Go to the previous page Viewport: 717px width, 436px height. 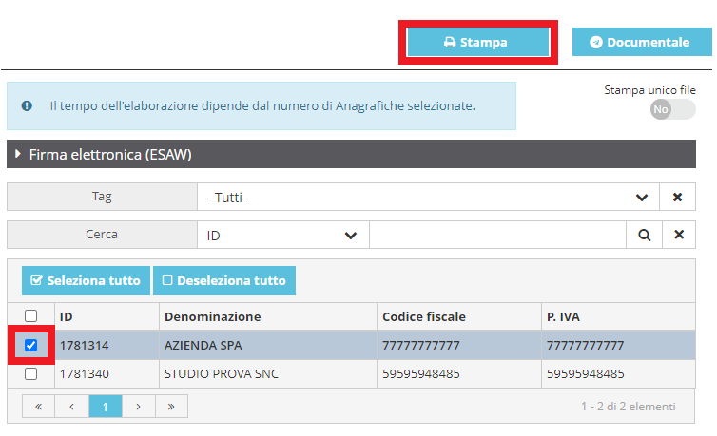[72, 407]
